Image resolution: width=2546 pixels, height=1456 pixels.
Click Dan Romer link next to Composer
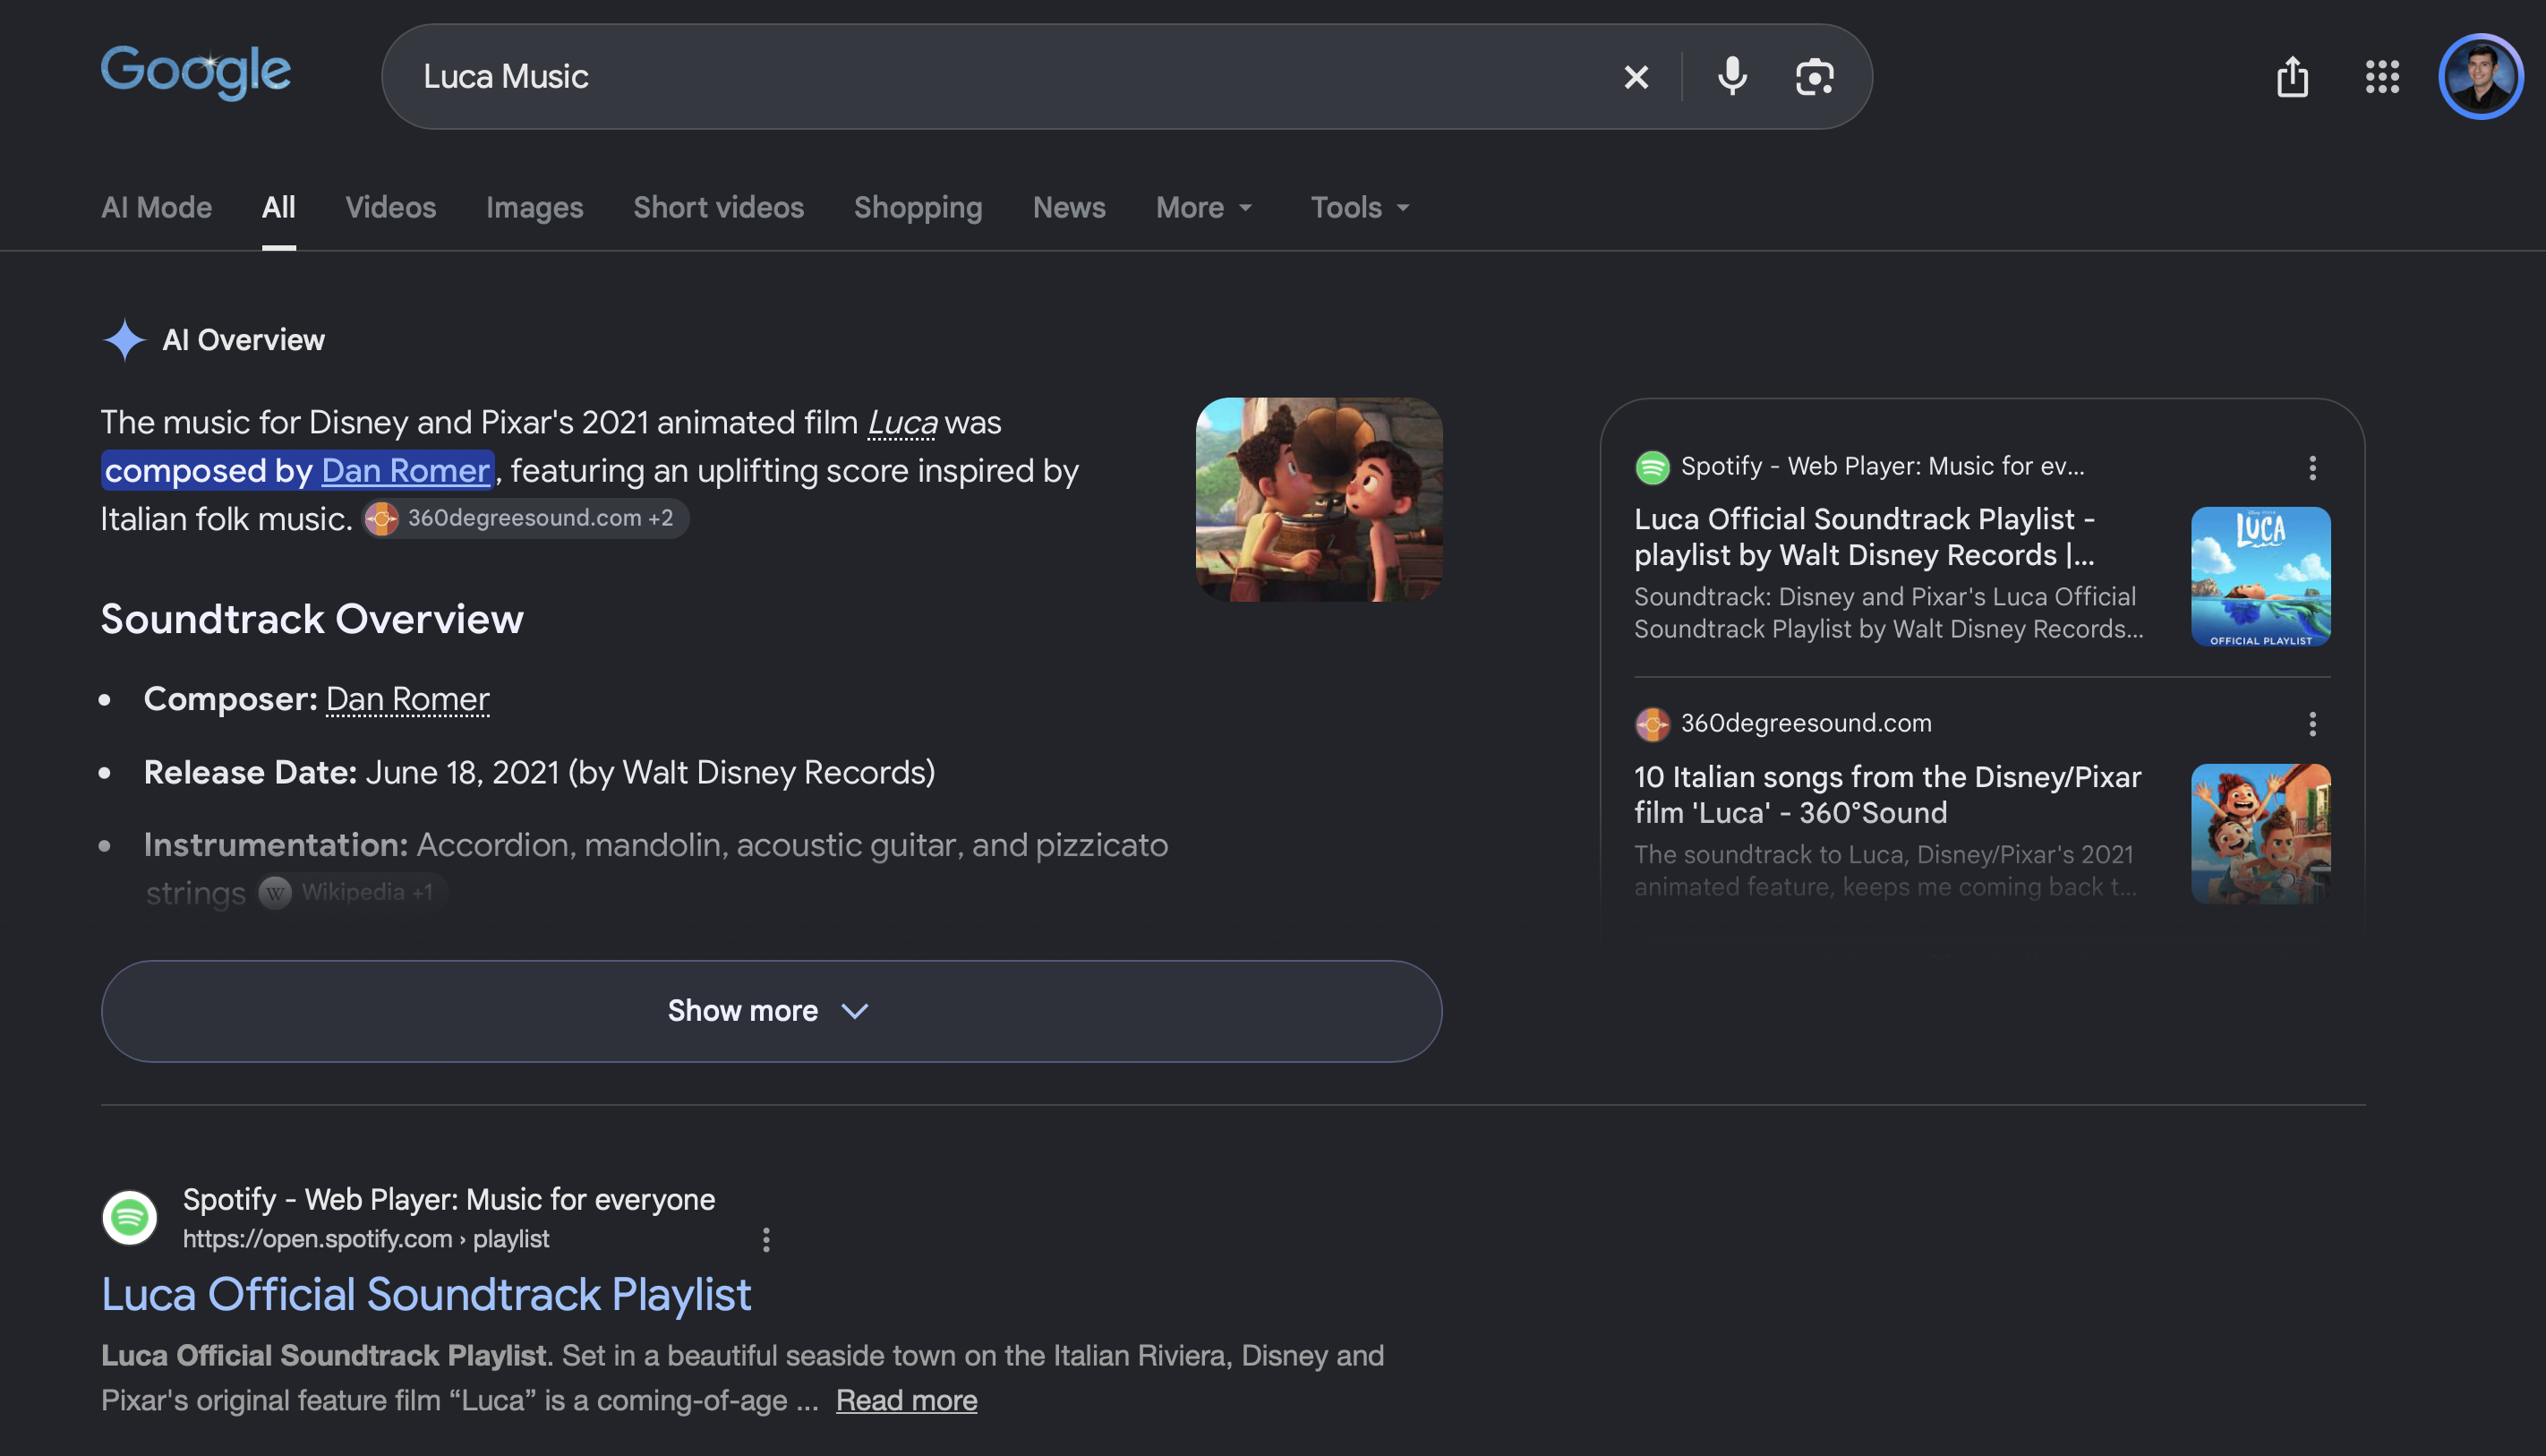point(408,699)
